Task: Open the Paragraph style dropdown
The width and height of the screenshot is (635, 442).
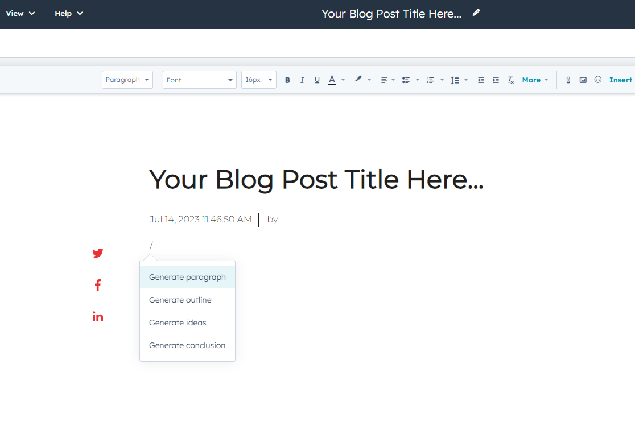Action: point(127,80)
